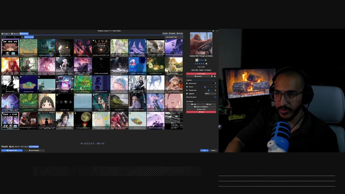
Task: Click the Open Wallpaper button
Action: click(x=34, y=150)
